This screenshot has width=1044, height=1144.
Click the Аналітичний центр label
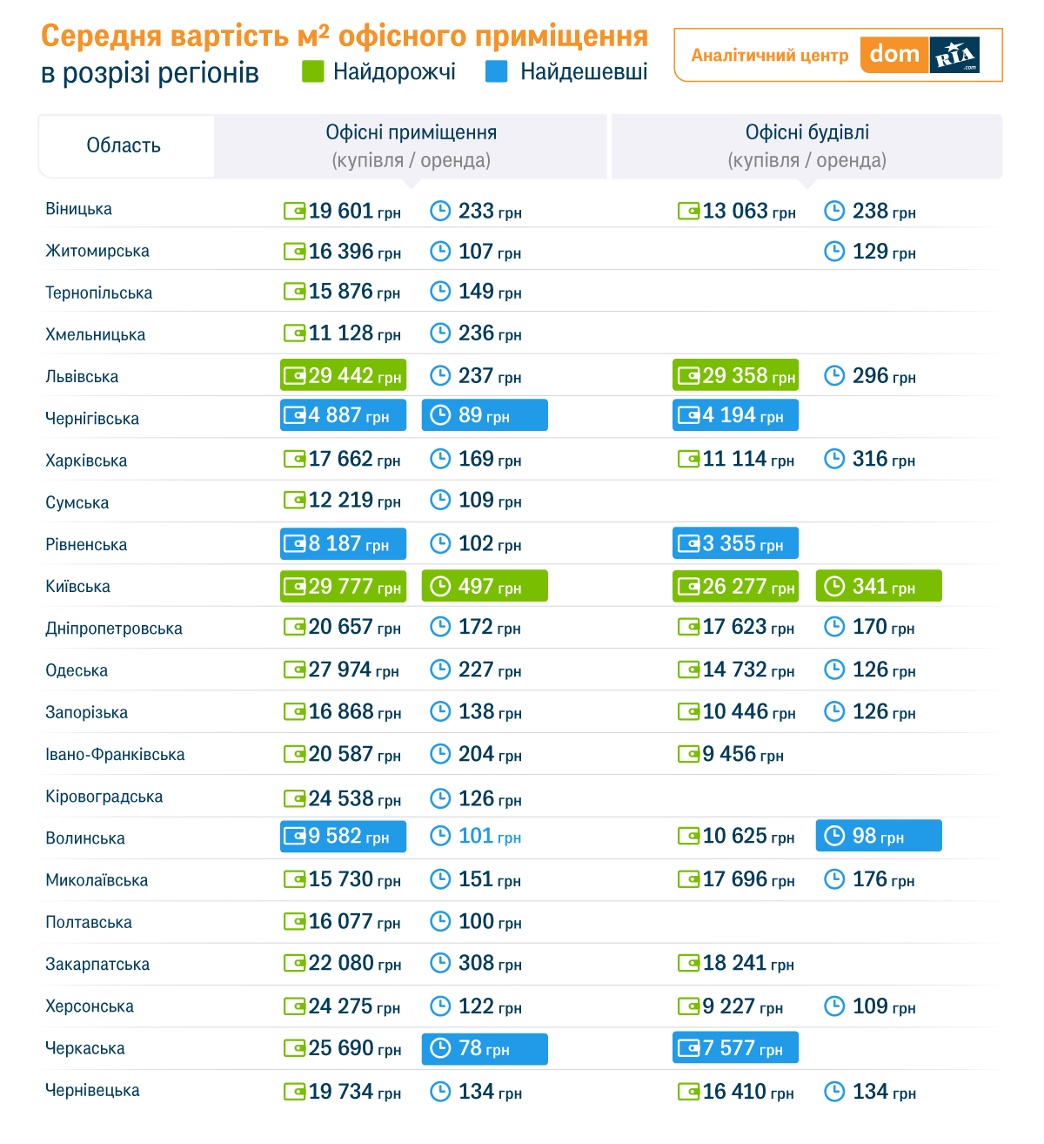click(769, 56)
